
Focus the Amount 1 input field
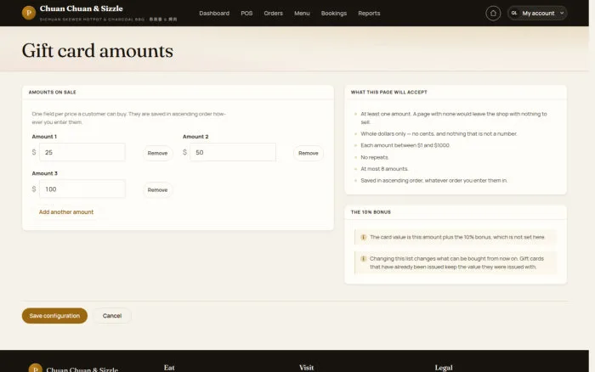(x=82, y=152)
